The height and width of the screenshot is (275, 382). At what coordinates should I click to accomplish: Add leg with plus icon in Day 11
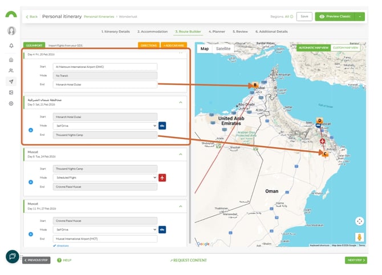tap(31, 234)
